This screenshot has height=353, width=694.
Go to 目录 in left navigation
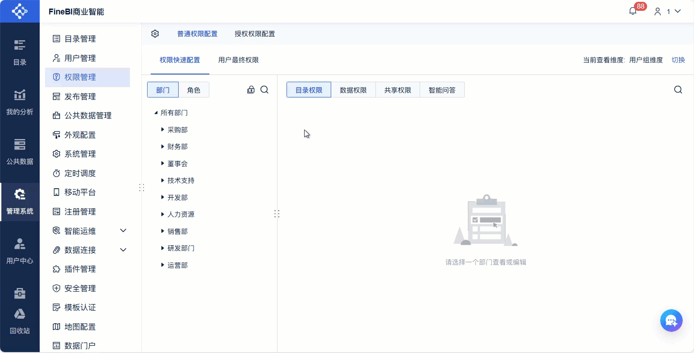click(x=20, y=53)
